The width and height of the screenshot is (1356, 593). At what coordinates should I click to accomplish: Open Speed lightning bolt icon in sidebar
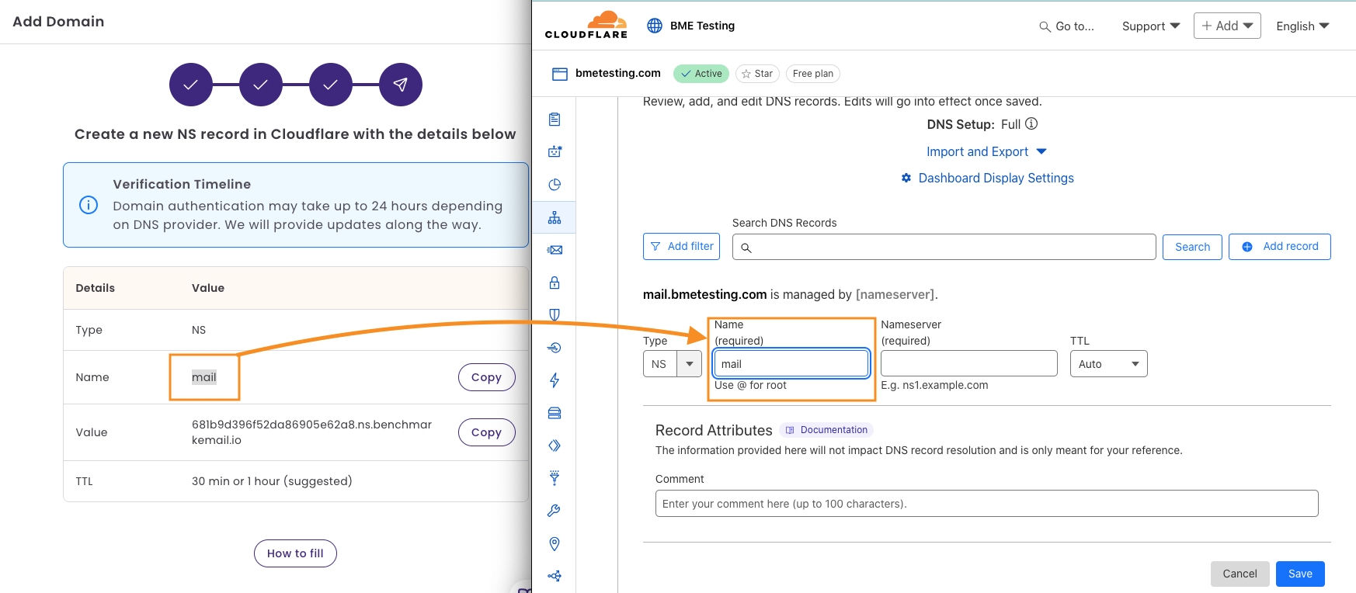[555, 380]
